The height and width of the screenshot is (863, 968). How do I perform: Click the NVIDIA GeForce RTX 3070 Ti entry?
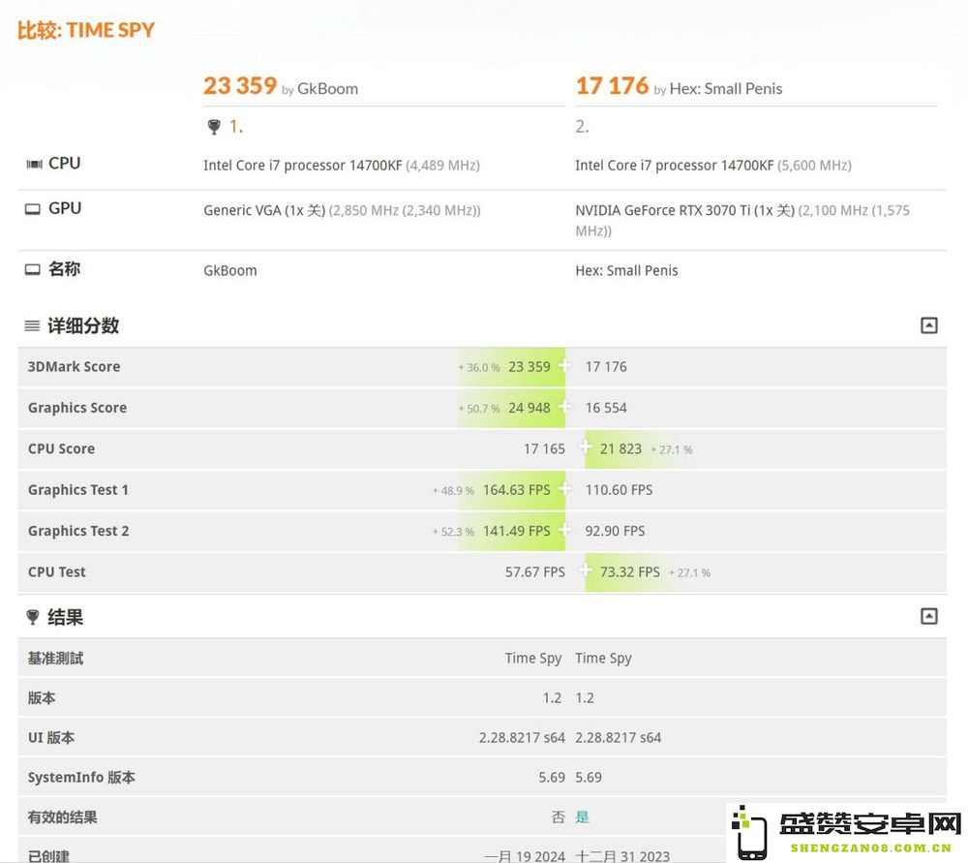pyautogui.click(x=742, y=221)
